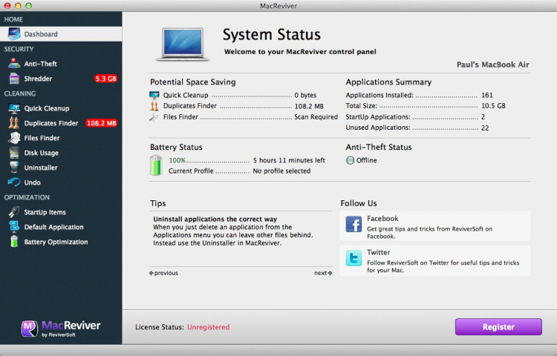Click the Uninstall applications the correct way tip heading

(215, 219)
